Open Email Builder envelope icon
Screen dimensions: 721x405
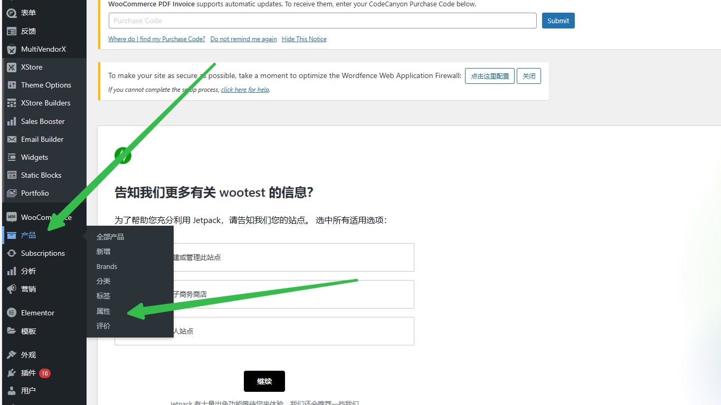(12, 139)
